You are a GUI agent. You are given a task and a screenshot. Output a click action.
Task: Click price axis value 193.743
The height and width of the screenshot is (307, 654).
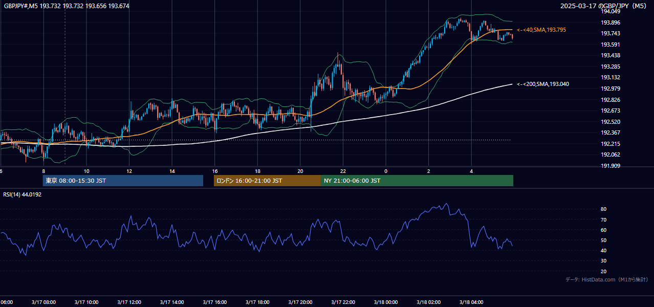pyautogui.click(x=611, y=33)
